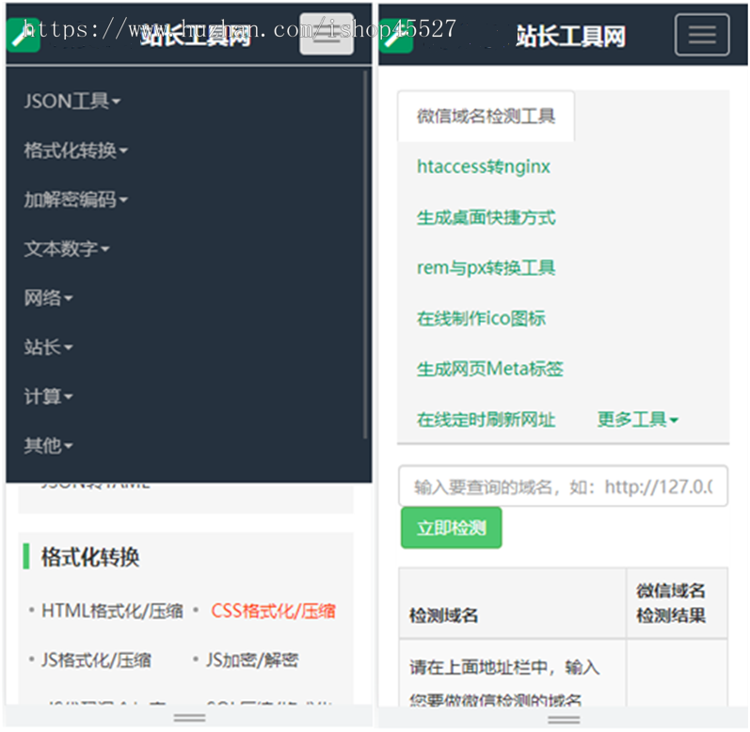This screenshot has height=732, width=750.
Task: Click bottom drag handle on right screen
Action: (564, 720)
